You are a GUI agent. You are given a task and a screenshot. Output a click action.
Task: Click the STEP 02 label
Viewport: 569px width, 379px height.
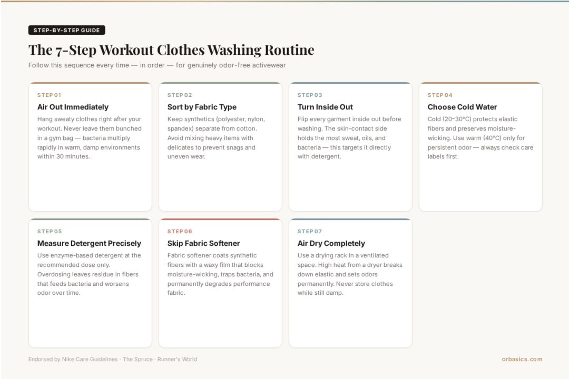(180, 95)
